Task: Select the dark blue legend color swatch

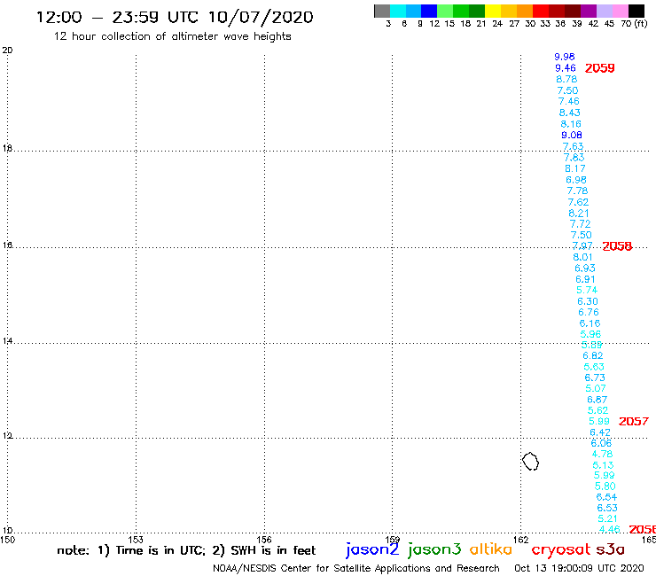Action: tap(429, 11)
